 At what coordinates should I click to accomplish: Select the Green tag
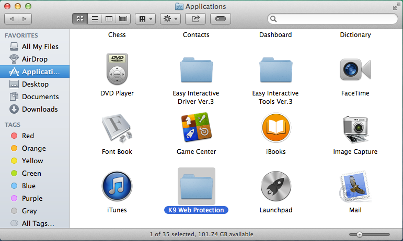pos(35,173)
